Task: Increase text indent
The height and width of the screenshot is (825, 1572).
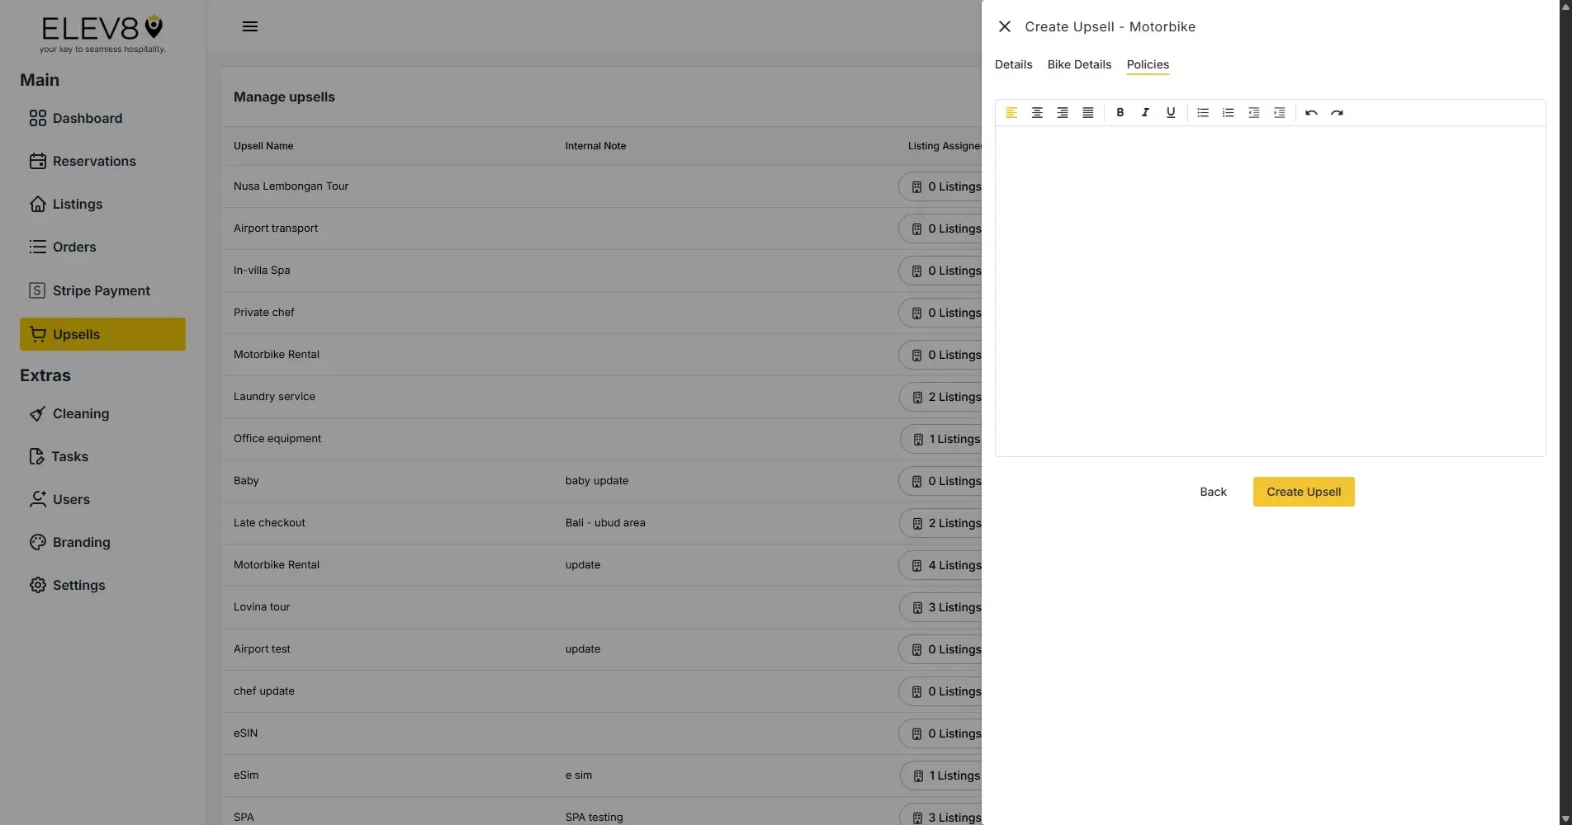Action: click(1279, 113)
